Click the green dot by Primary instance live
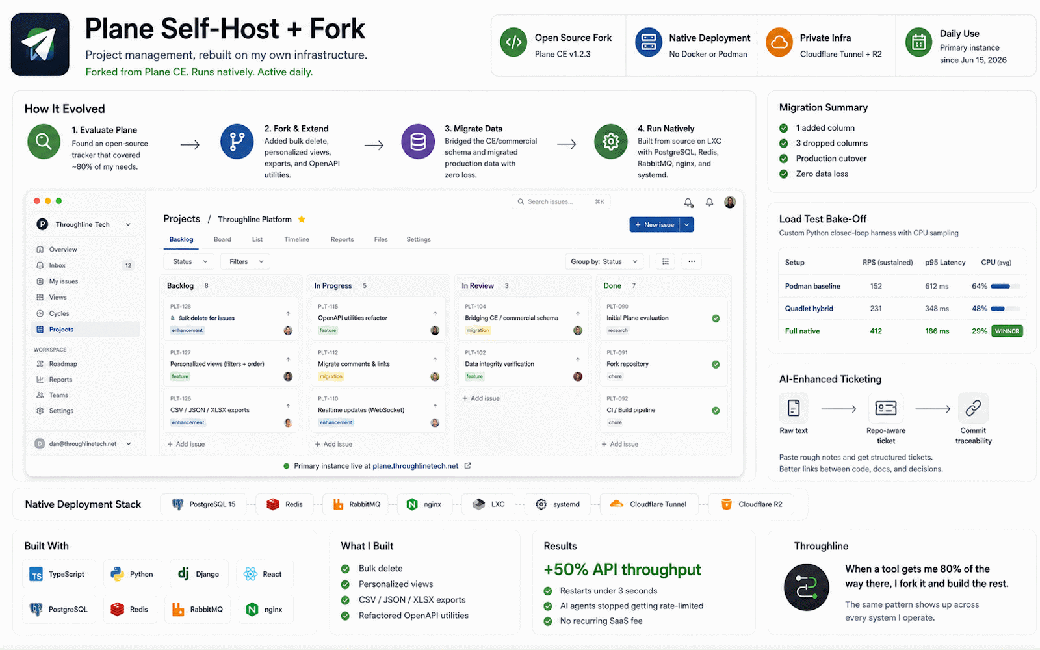 click(x=287, y=466)
